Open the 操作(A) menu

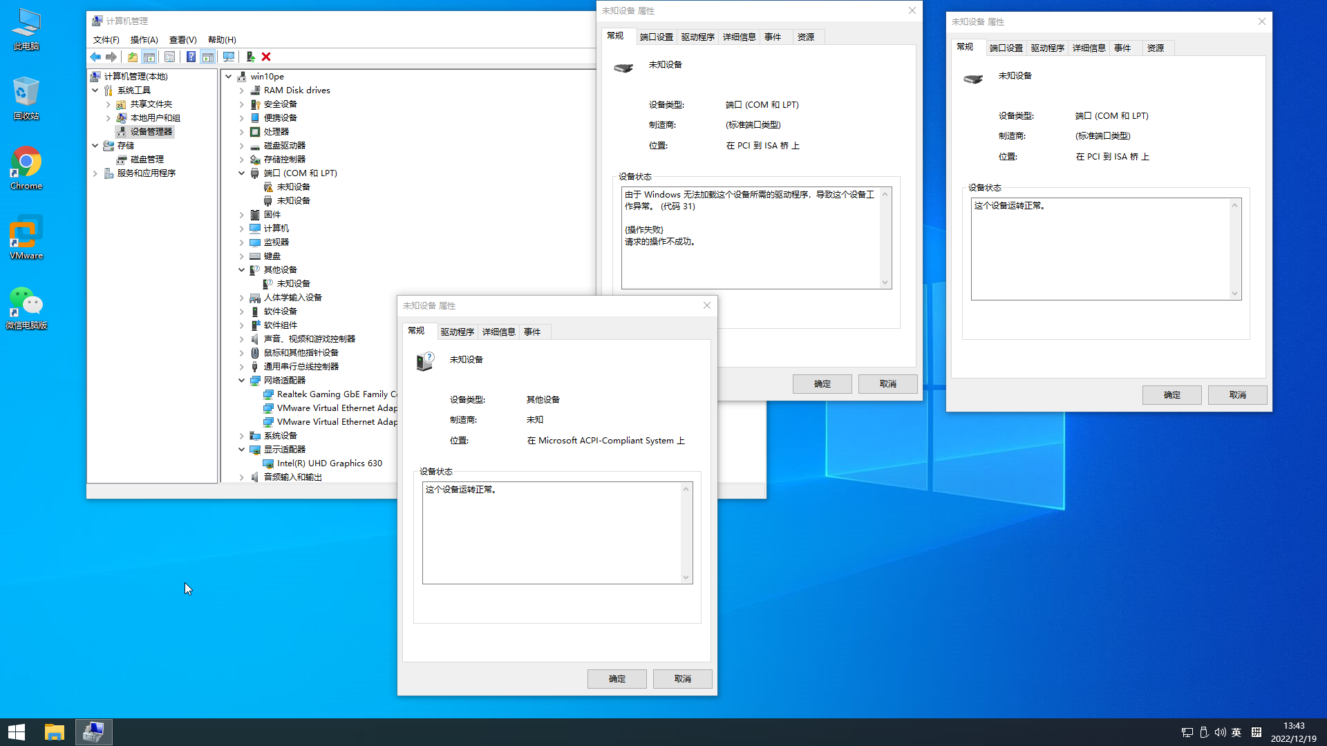144,40
